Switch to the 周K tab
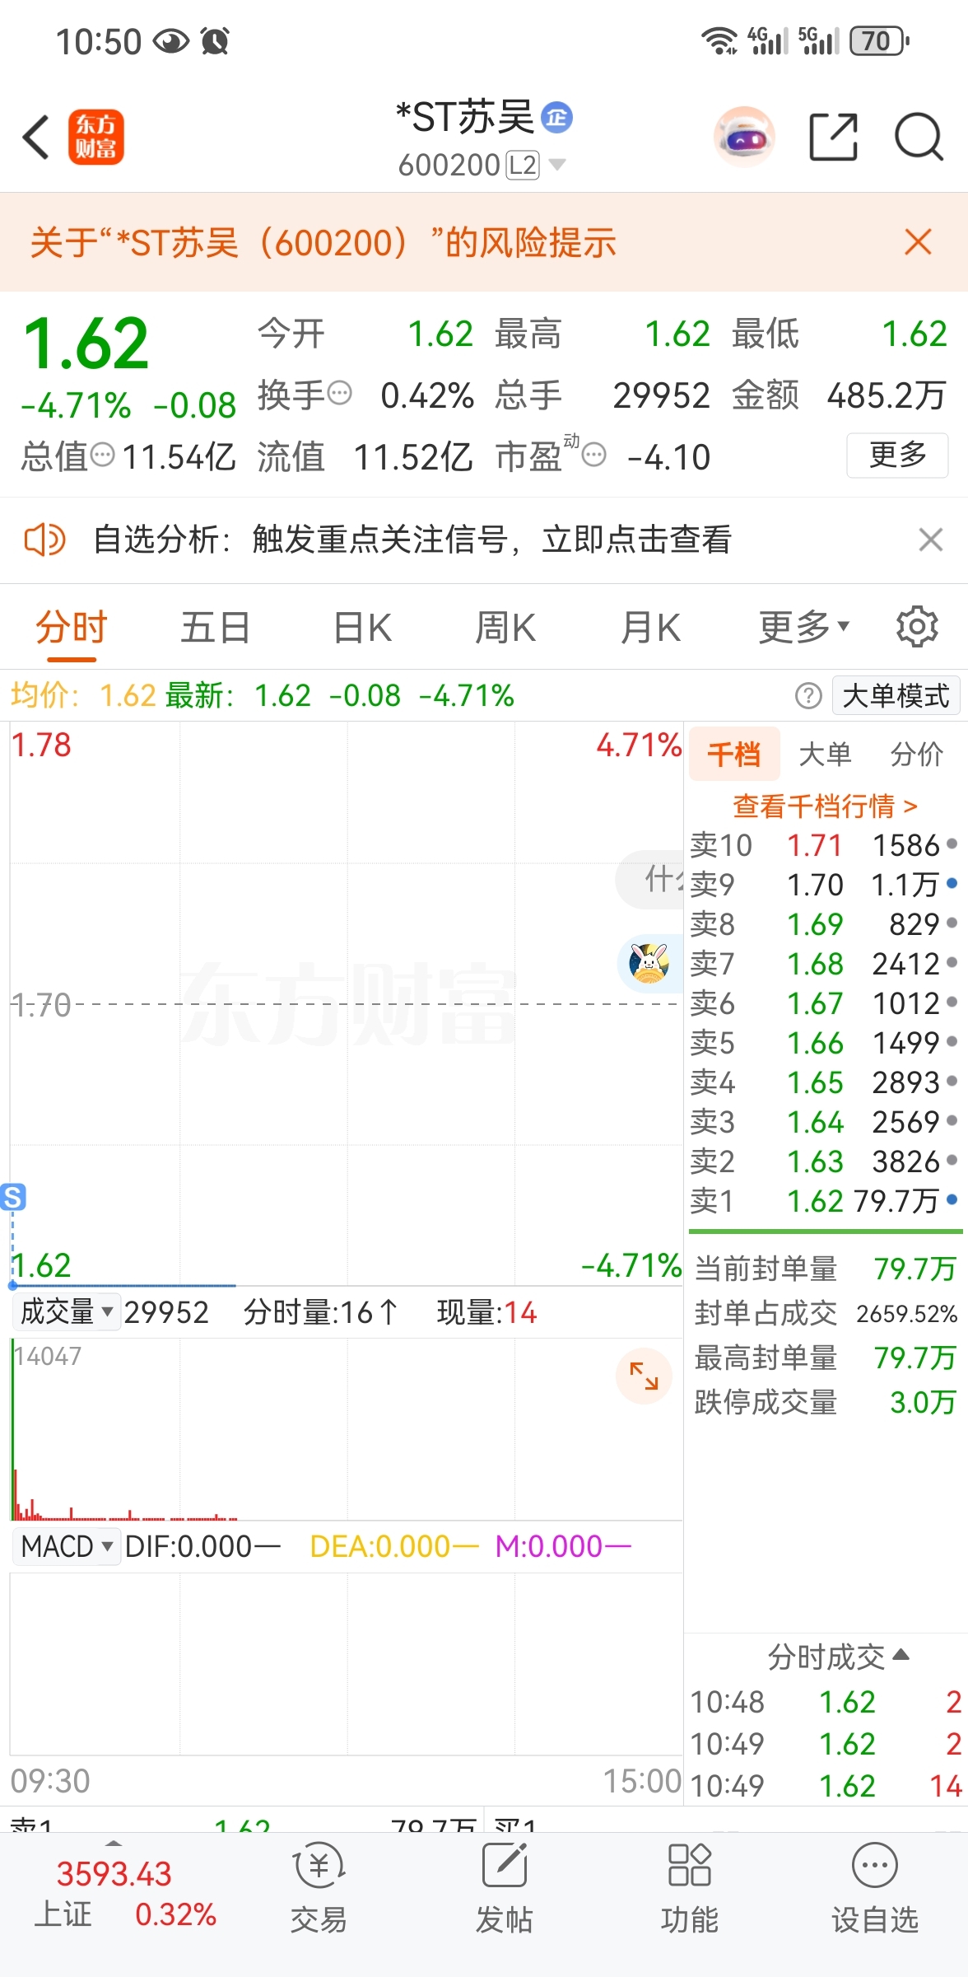 pos(505,628)
